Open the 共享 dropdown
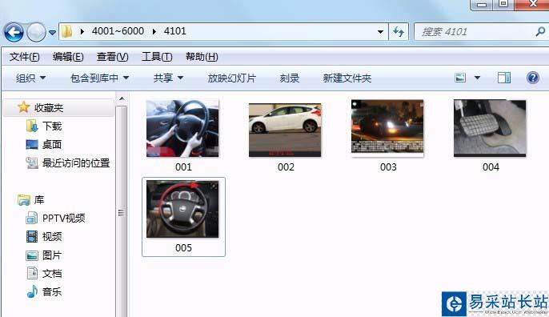This screenshot has height=317, width=549. [x=168, y=78]
